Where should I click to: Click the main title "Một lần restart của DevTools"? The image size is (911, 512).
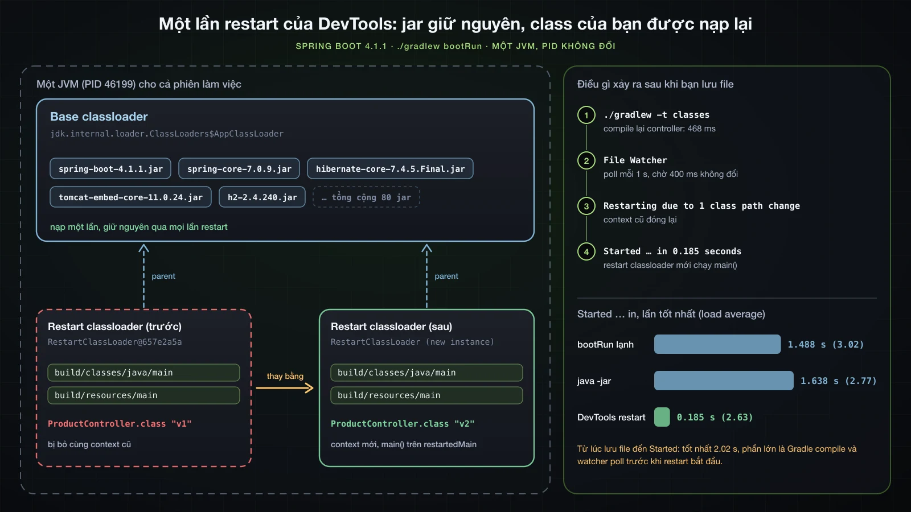pos(455,23)
